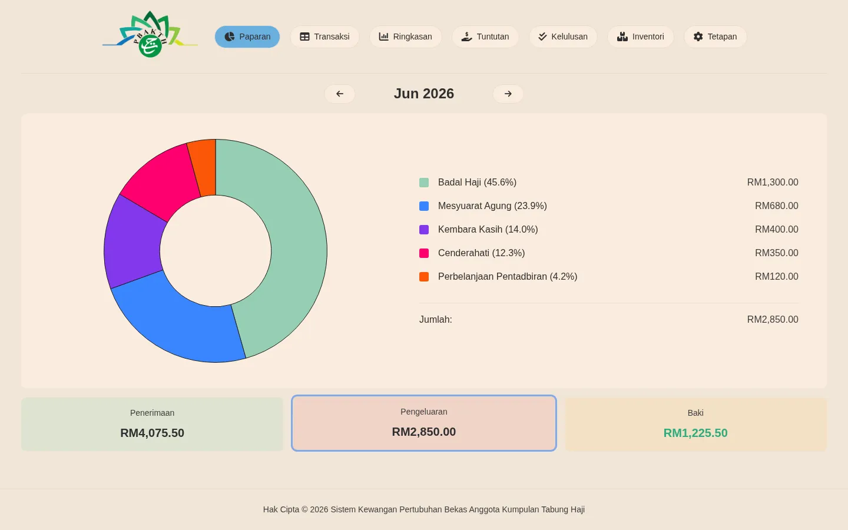Go to previous month with left arrow

[x=340, y=94]
